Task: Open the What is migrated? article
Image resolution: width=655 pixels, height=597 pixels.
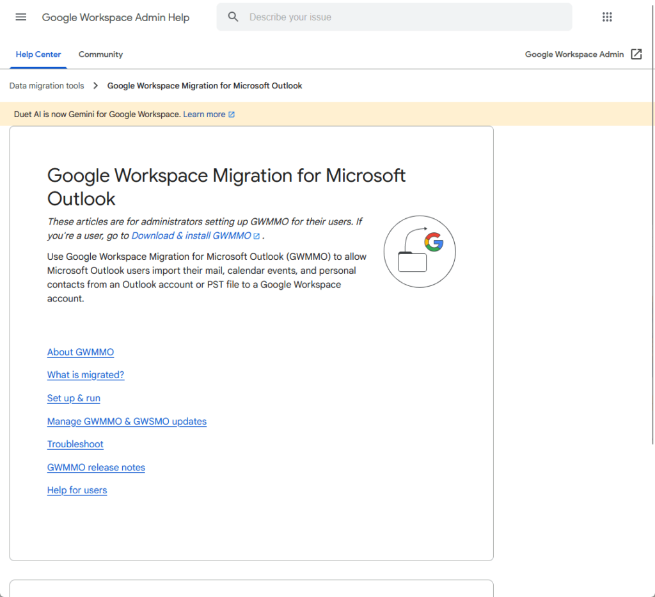Action: pyautogui.click(x=86, y=375)
